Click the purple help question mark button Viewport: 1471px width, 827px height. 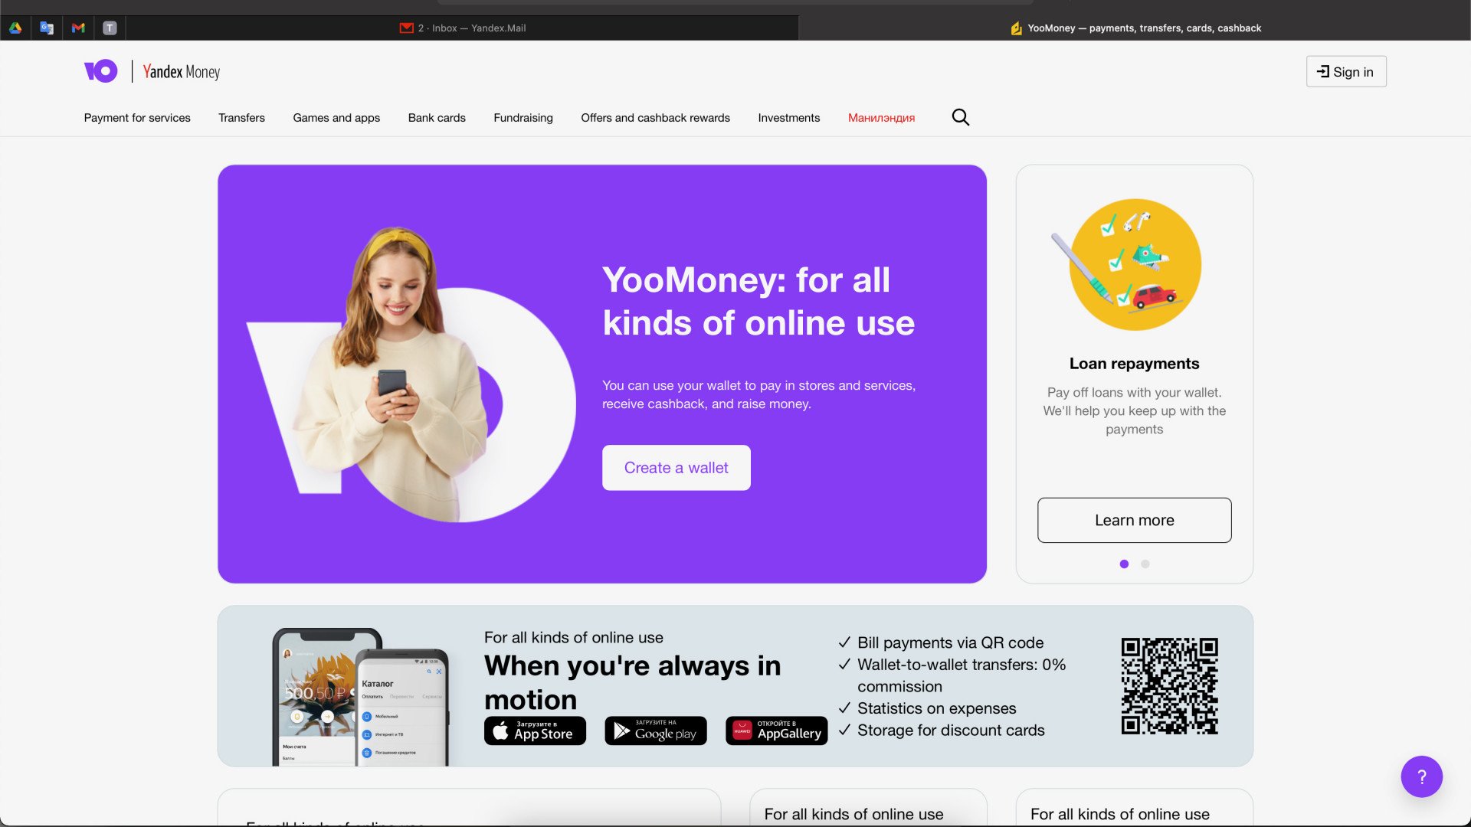[x=1421, y=776]
